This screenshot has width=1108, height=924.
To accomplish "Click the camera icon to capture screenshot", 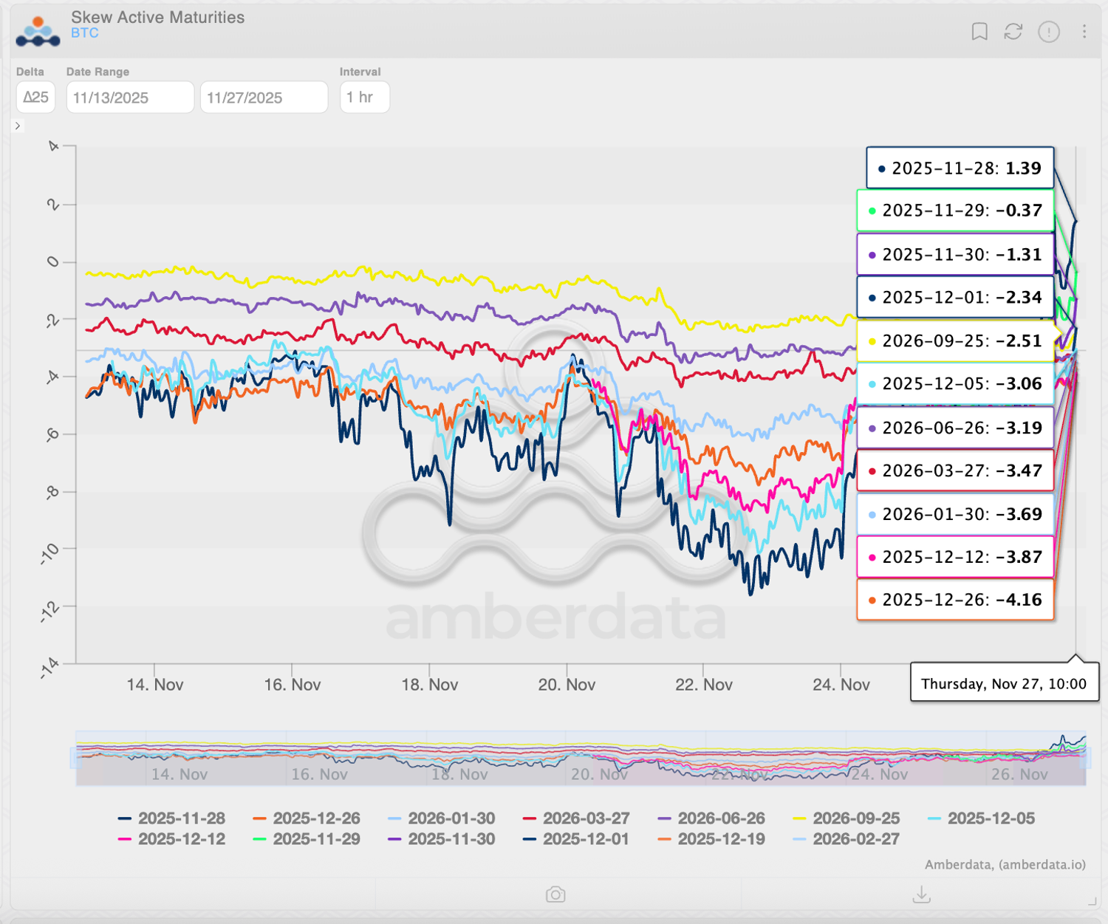I will click(556, 894).
